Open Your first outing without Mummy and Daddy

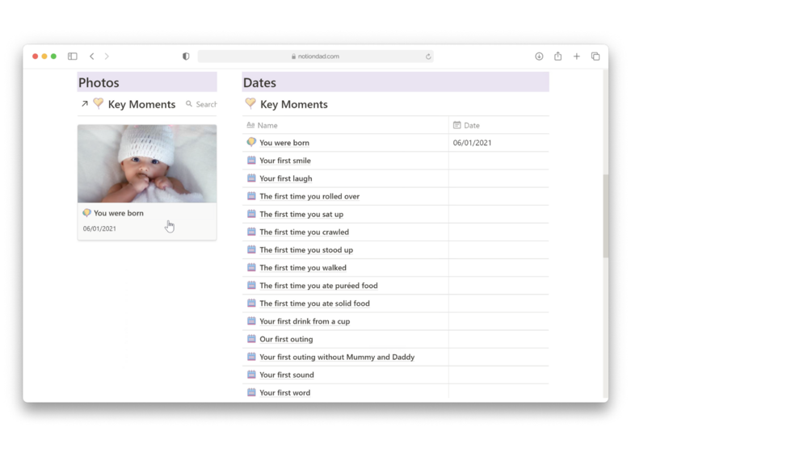(x=337, y=357)
